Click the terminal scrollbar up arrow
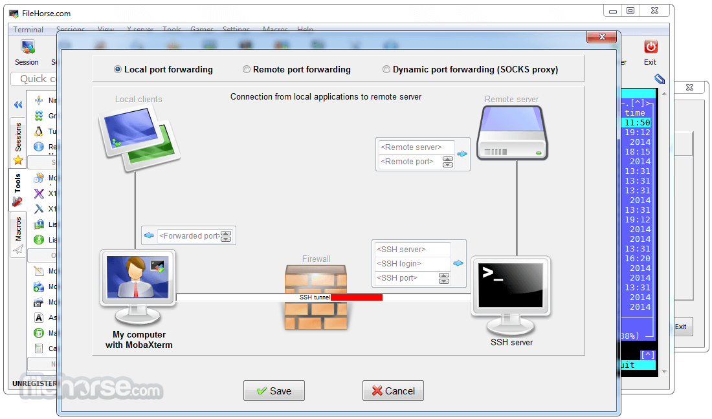712x419 pixels. click(x=664, y=94)
